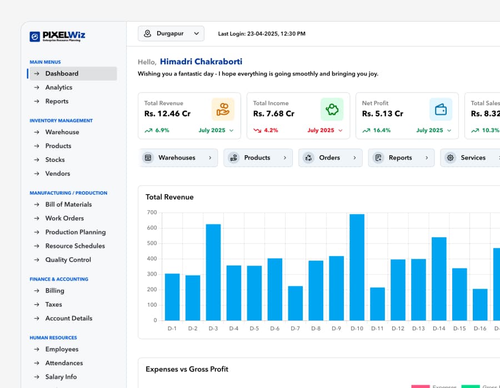The width and height of the screenshot is (500, 388).
Task: Click the PixelWiz logo icon
Action: pyautogui.click(x=35, y=37)
